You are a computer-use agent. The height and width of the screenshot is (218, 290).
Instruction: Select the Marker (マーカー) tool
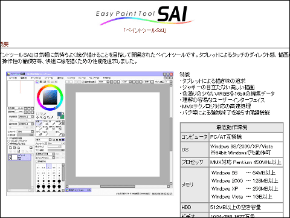pos(39,128)
